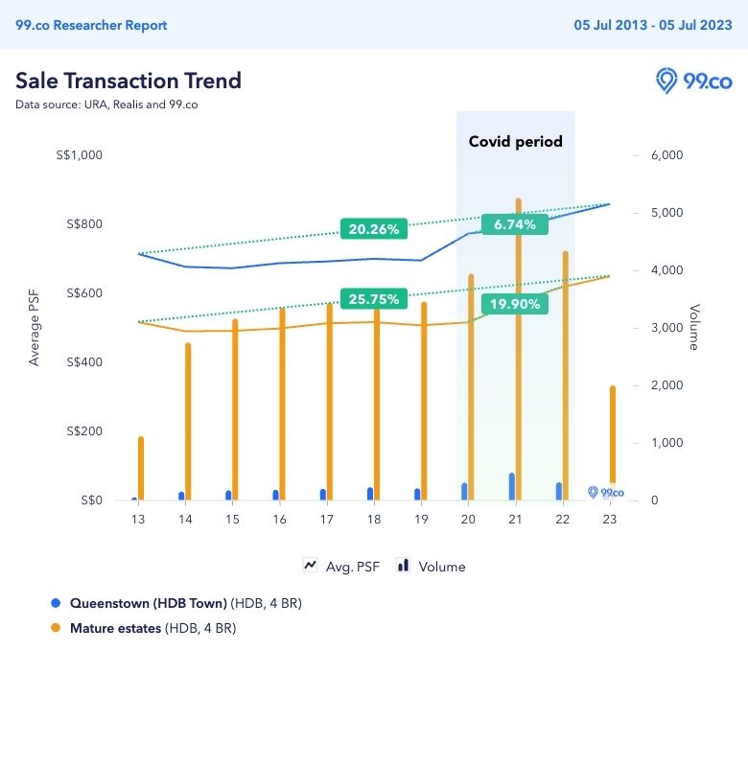Click the 99.co Researcher Report title
This screenshot has height=767, width=748.
pos(91,25)
